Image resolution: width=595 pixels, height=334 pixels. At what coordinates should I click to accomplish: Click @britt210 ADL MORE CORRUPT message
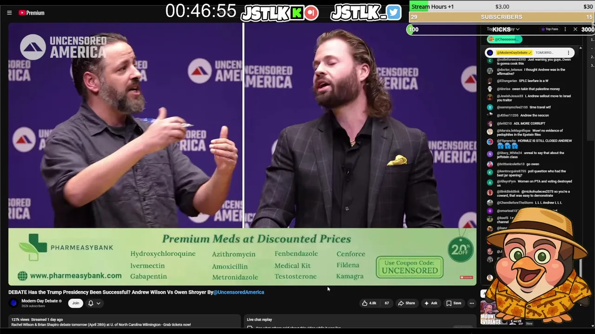pos(530,124)
